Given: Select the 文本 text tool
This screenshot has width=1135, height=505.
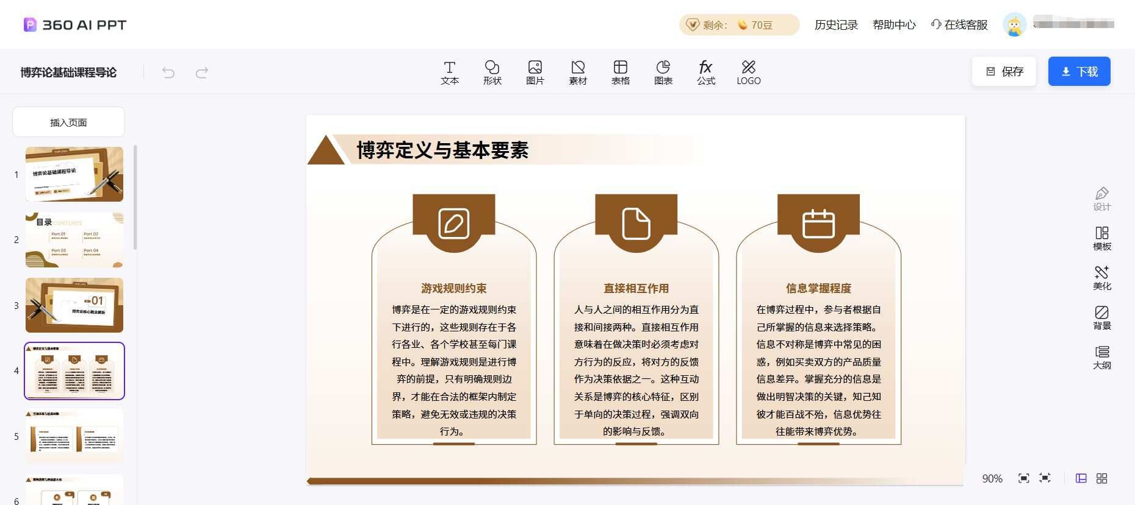Looking at the screenshot, I should (450, 72).
